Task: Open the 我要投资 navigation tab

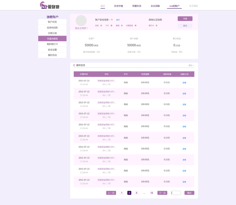Action: (x=137, y=6)
